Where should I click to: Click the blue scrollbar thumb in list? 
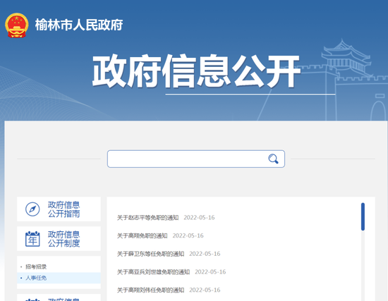363,216
